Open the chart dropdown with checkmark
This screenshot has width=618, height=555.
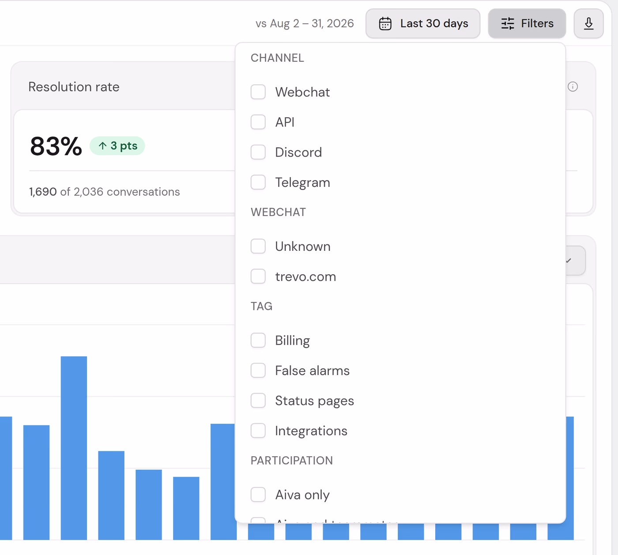(575, 261)
